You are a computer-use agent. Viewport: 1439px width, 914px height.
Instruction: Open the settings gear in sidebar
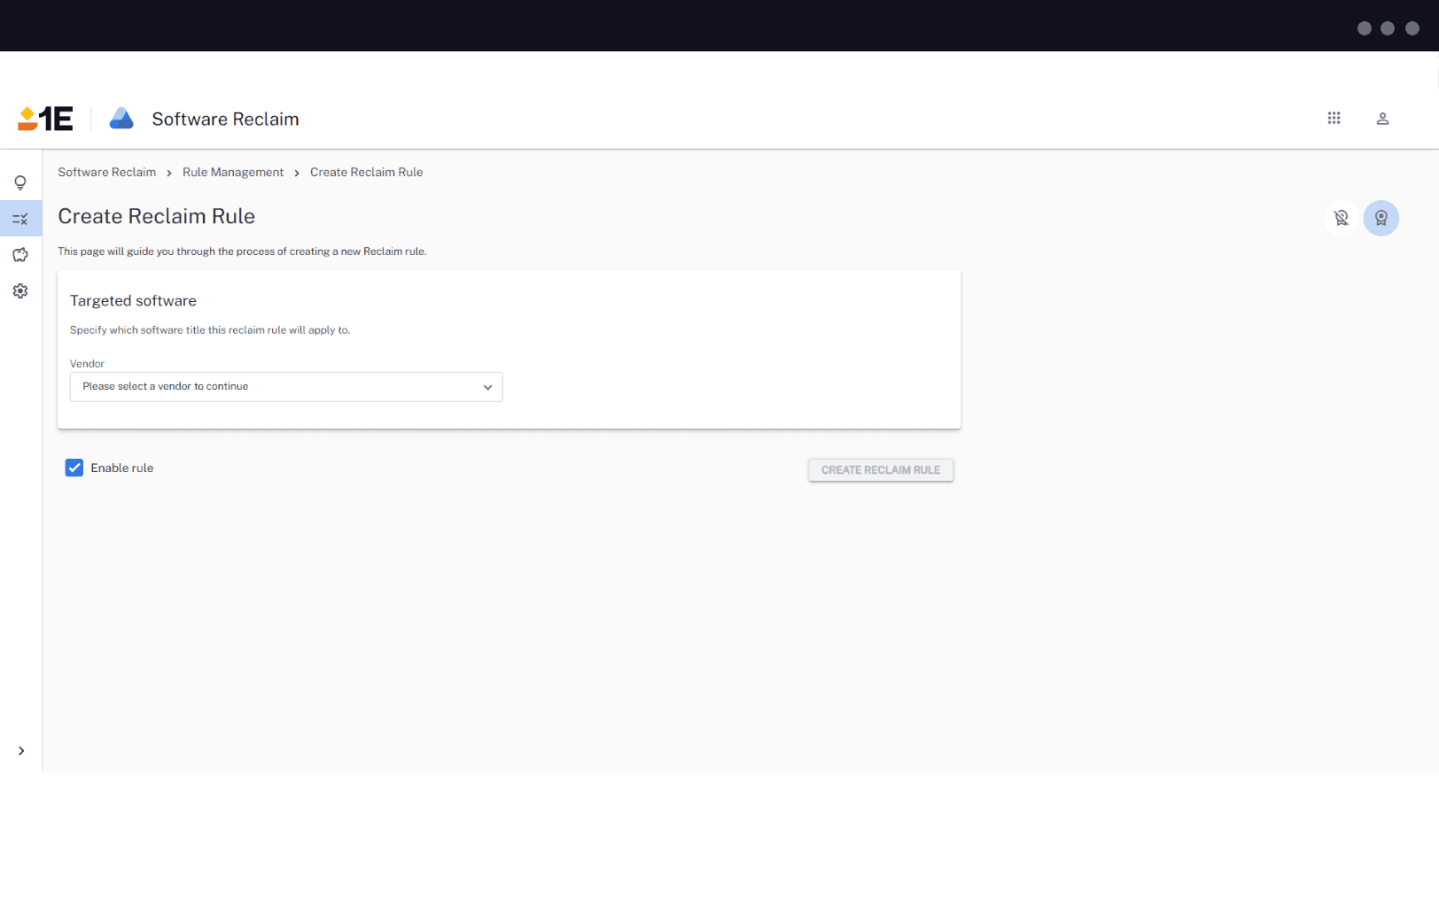point(20,291)
